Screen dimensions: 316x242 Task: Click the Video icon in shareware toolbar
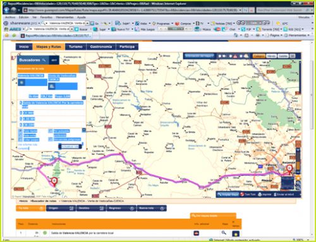pyautogui.click(x=137, y=23)
